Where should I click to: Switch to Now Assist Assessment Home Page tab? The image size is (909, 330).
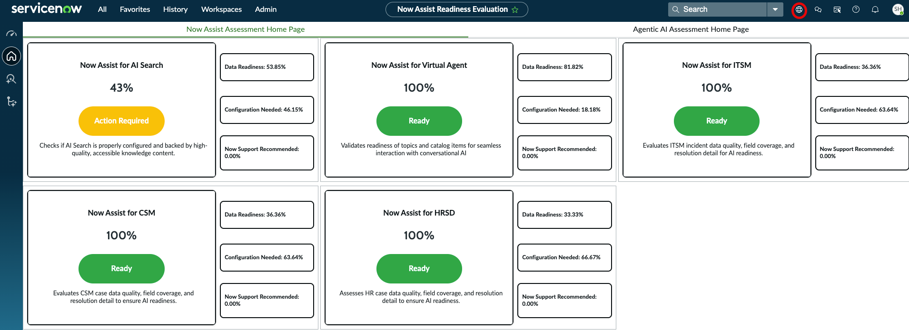[x=246, y=29]
